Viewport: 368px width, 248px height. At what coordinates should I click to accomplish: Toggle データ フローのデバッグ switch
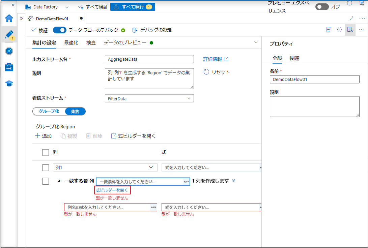(59, 30)
